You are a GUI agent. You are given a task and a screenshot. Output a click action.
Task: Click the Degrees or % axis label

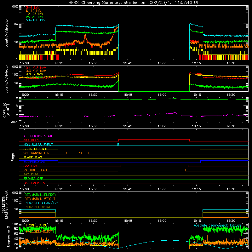tap(8, 236)
